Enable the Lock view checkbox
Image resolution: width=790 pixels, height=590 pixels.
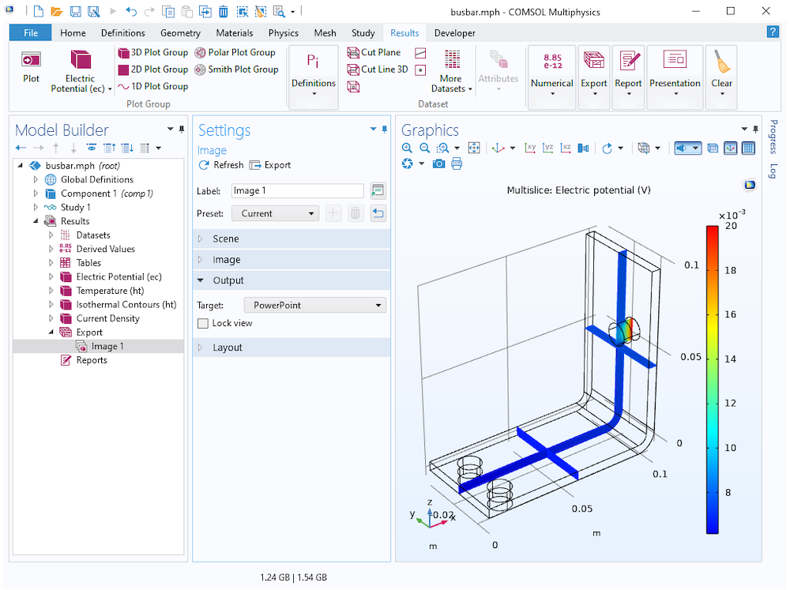click(203, 323)
